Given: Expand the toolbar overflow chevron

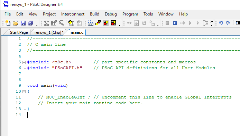Looking at the screenshot, I should [212, 23].
